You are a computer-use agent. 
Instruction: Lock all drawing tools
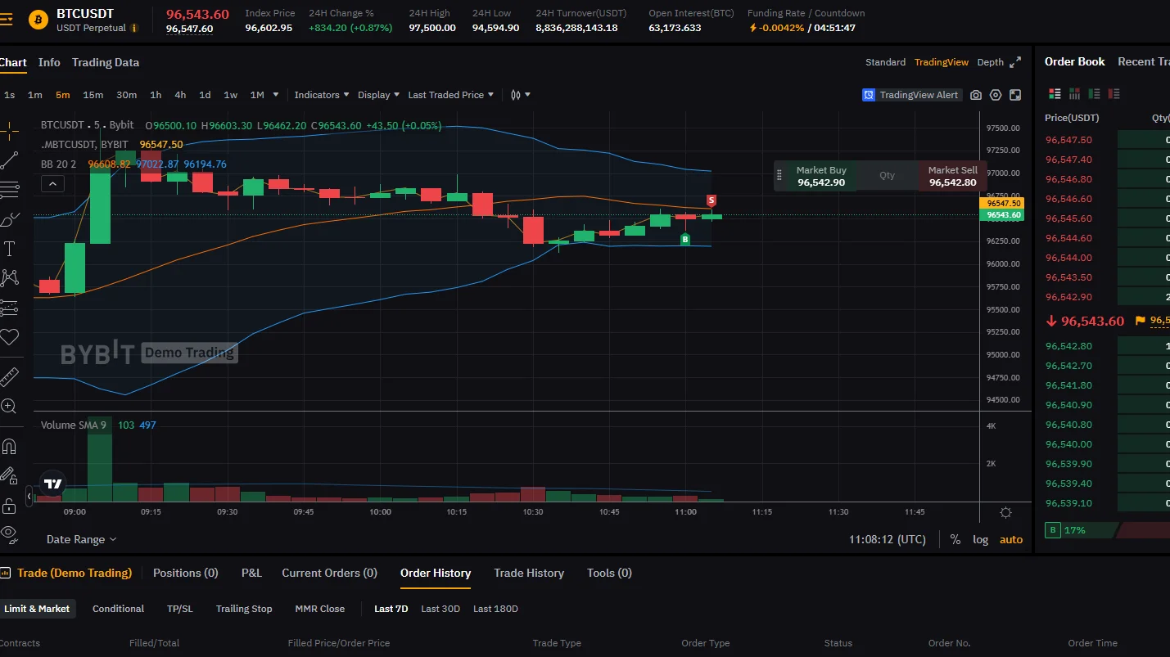[9, 505]
